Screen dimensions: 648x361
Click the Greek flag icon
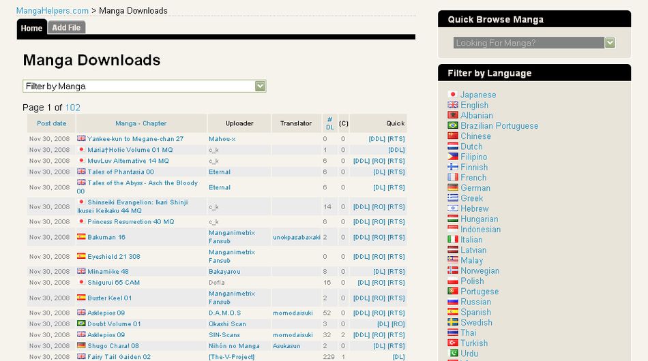tap(452, 198)
